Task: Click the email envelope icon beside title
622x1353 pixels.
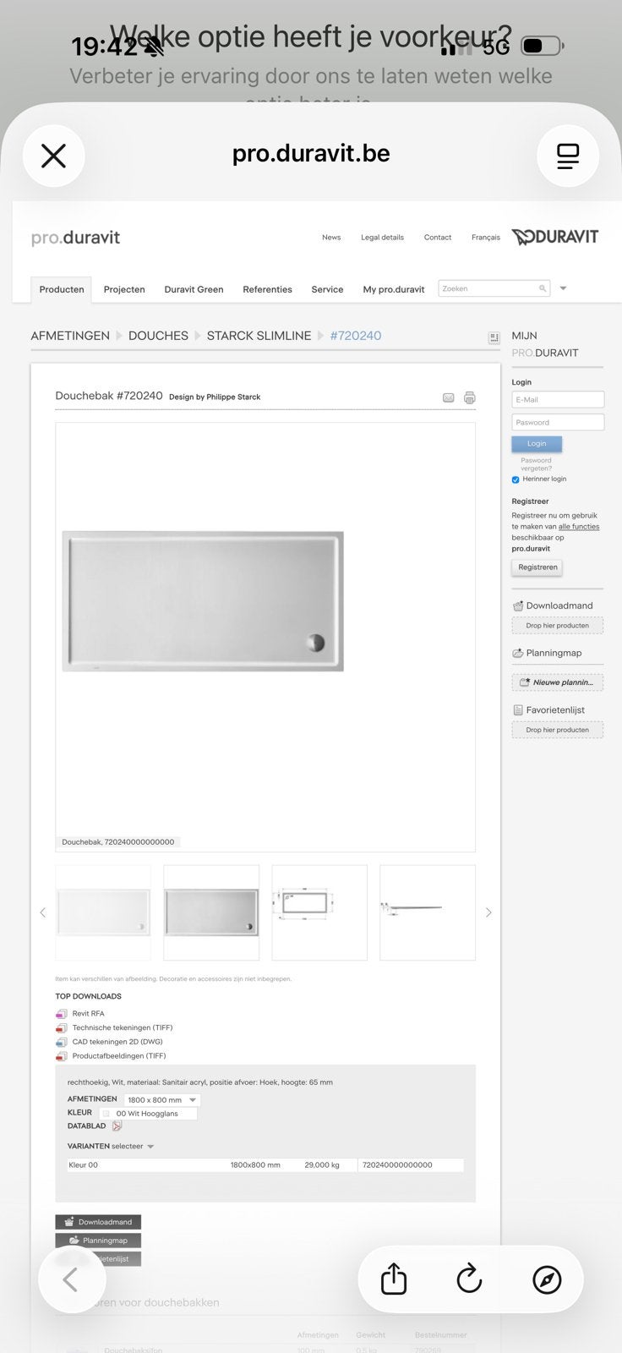Action: point(449,397)
